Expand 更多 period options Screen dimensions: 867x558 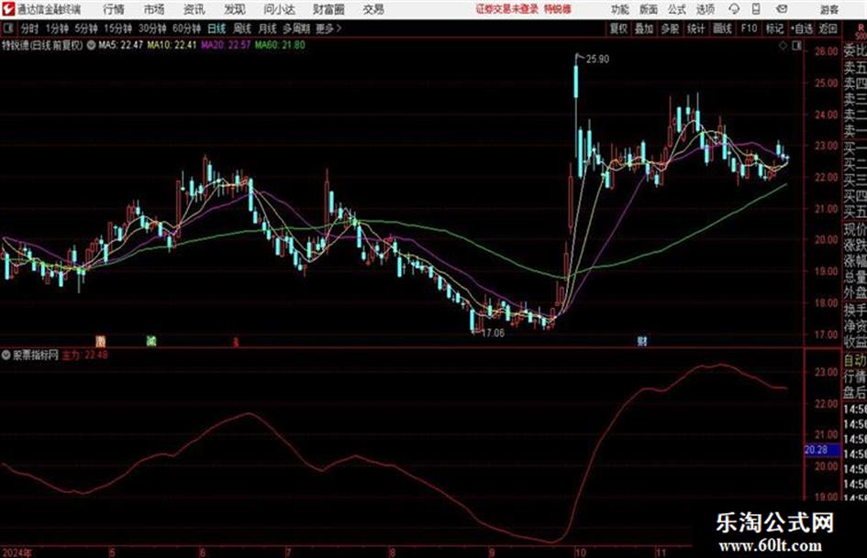(328, 28)
